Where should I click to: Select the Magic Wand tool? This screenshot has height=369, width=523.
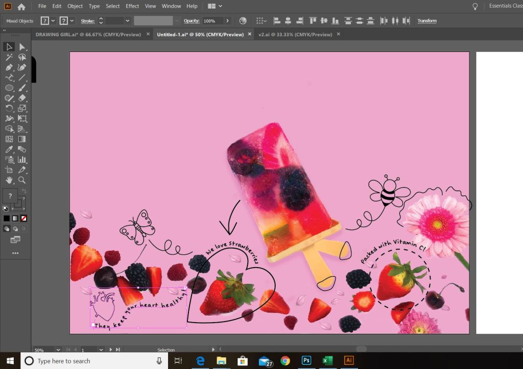coord(9,57)
